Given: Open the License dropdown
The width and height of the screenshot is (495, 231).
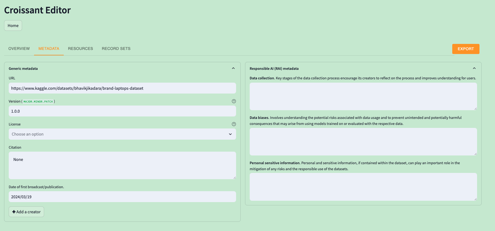Looking at the screenshot, I should click(122, 134).
